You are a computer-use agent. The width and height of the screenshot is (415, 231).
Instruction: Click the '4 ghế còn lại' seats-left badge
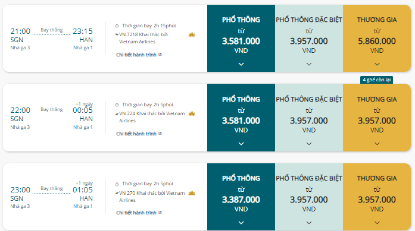[x=377, y=80]
